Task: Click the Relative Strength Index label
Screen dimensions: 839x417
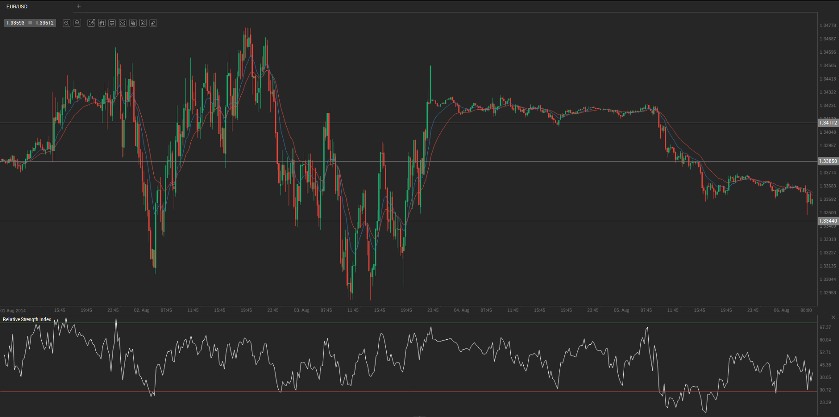Action: pos(27,319)
